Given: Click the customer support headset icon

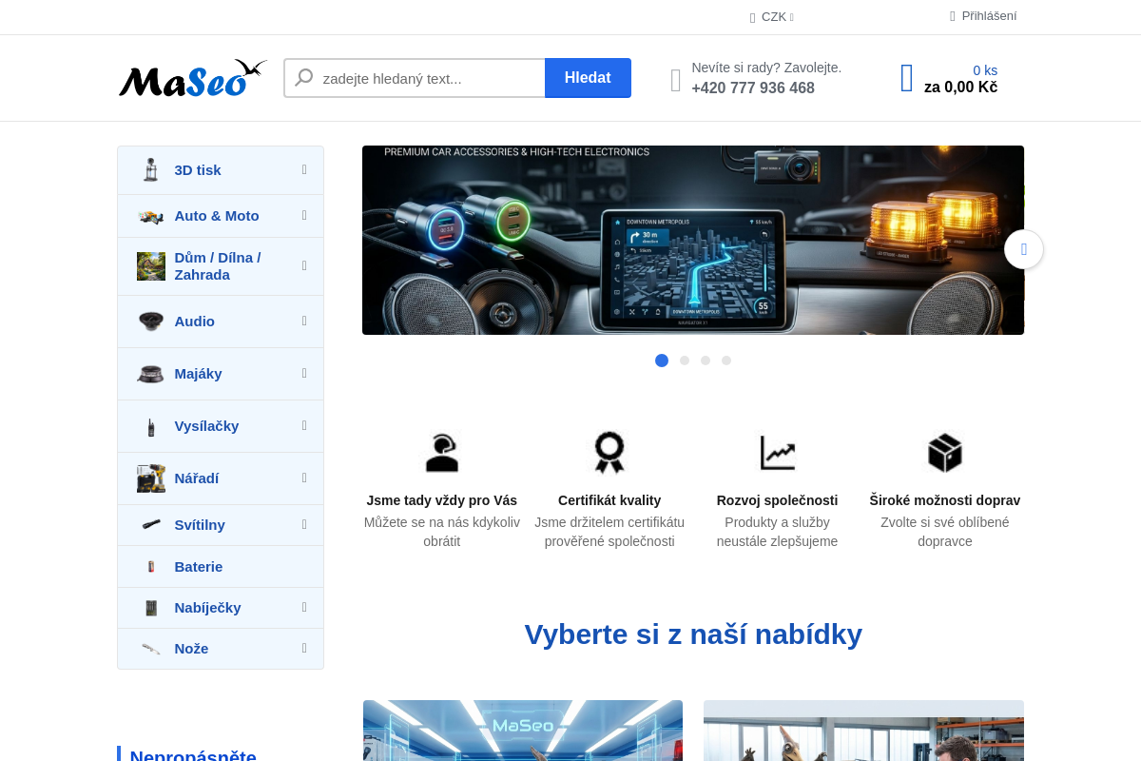Looking at the screenshot, I should pyautogui.click(x=441, y=453).
